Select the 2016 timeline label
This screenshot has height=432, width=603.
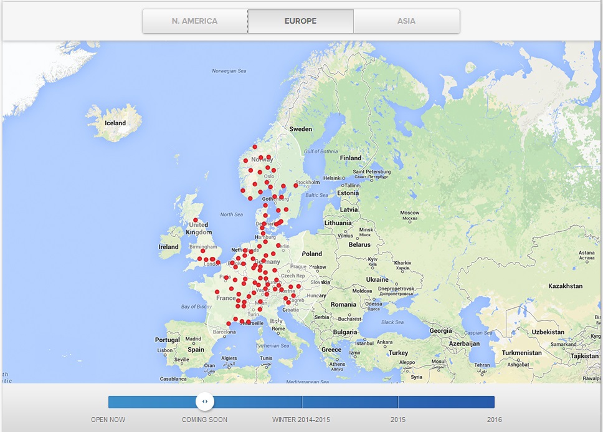pos(495,420)
